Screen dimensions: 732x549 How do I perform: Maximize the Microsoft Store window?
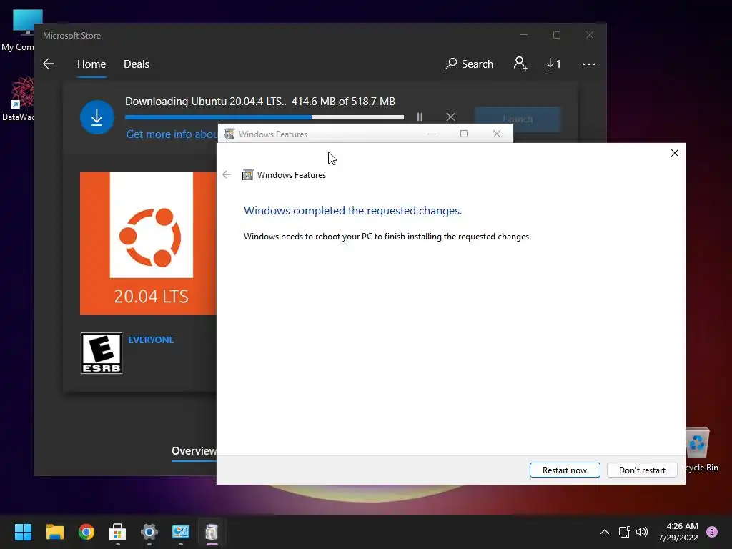tap(556, 35)
